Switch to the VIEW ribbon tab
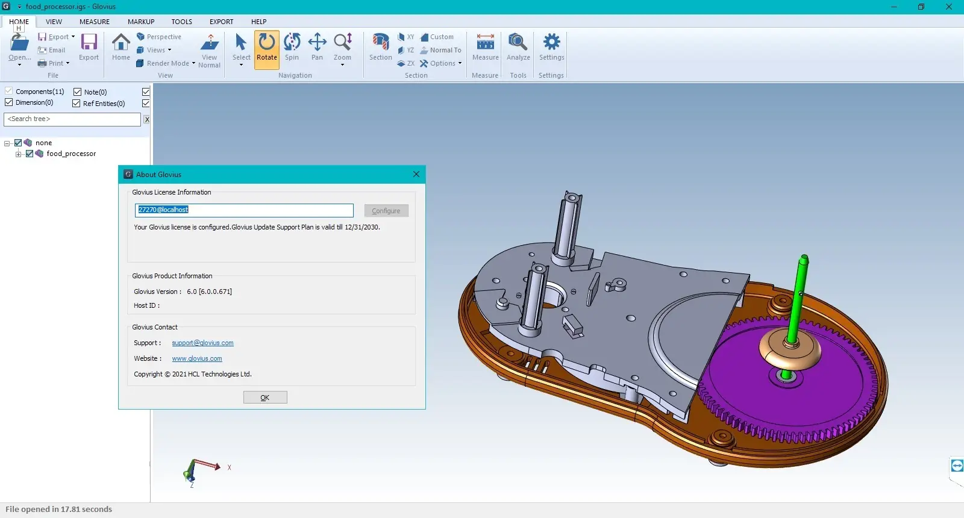964x518 pixels. coord(54,22)
